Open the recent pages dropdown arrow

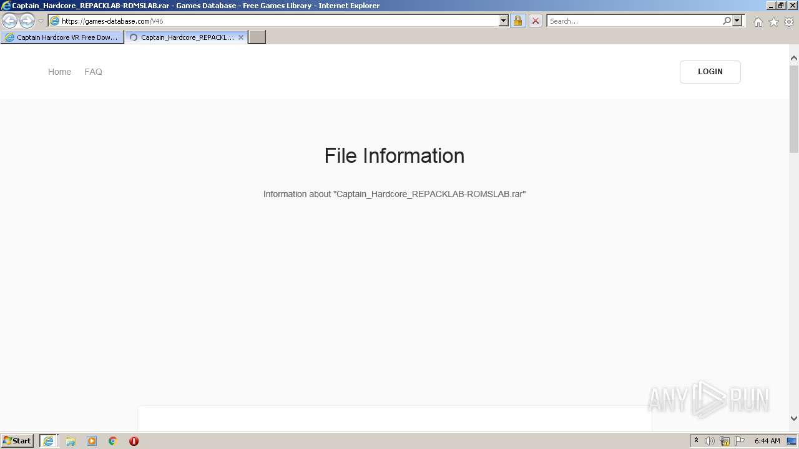click(41, 21)
